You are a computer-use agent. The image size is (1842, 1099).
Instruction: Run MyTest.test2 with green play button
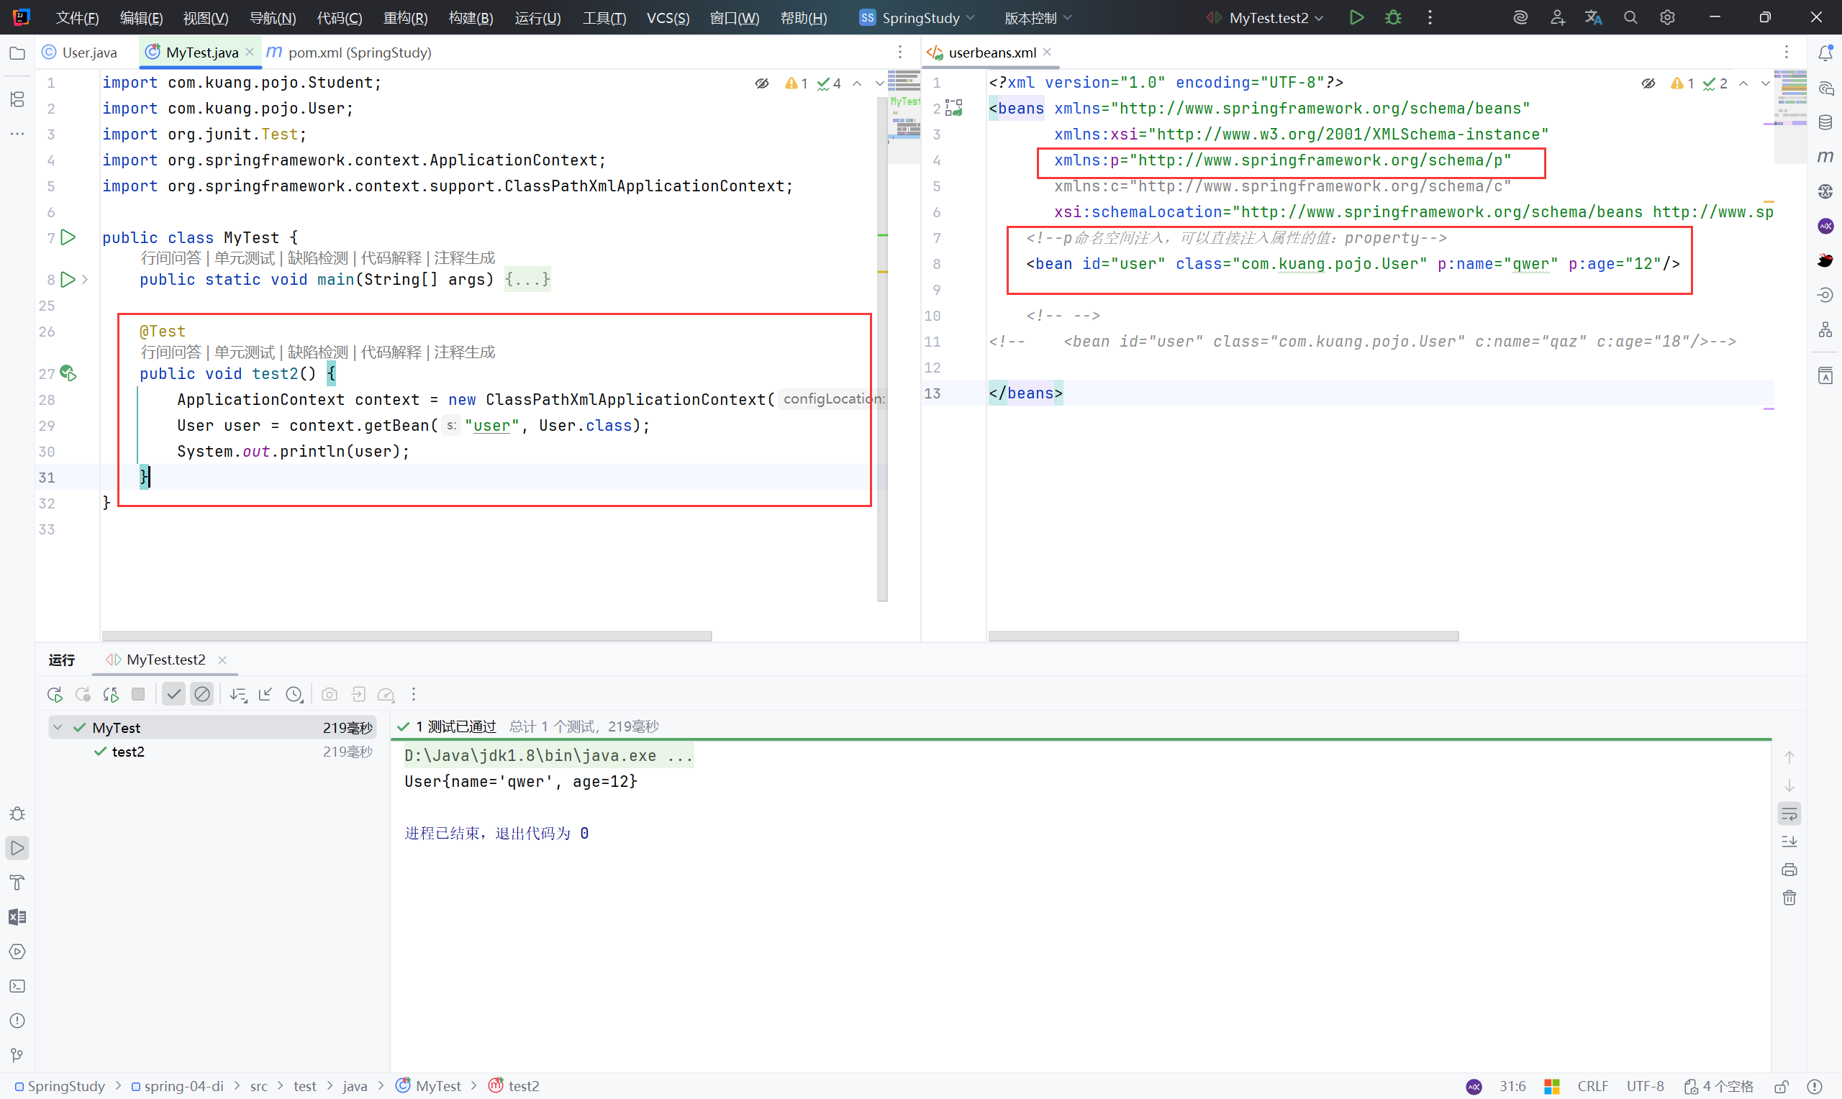(x=1356, y=18)
